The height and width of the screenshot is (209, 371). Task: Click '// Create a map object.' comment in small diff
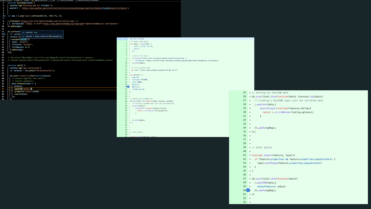coord(140,42)
